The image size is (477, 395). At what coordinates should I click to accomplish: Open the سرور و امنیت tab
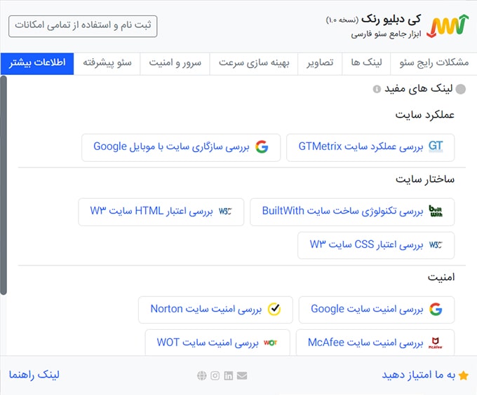point(175,64)
